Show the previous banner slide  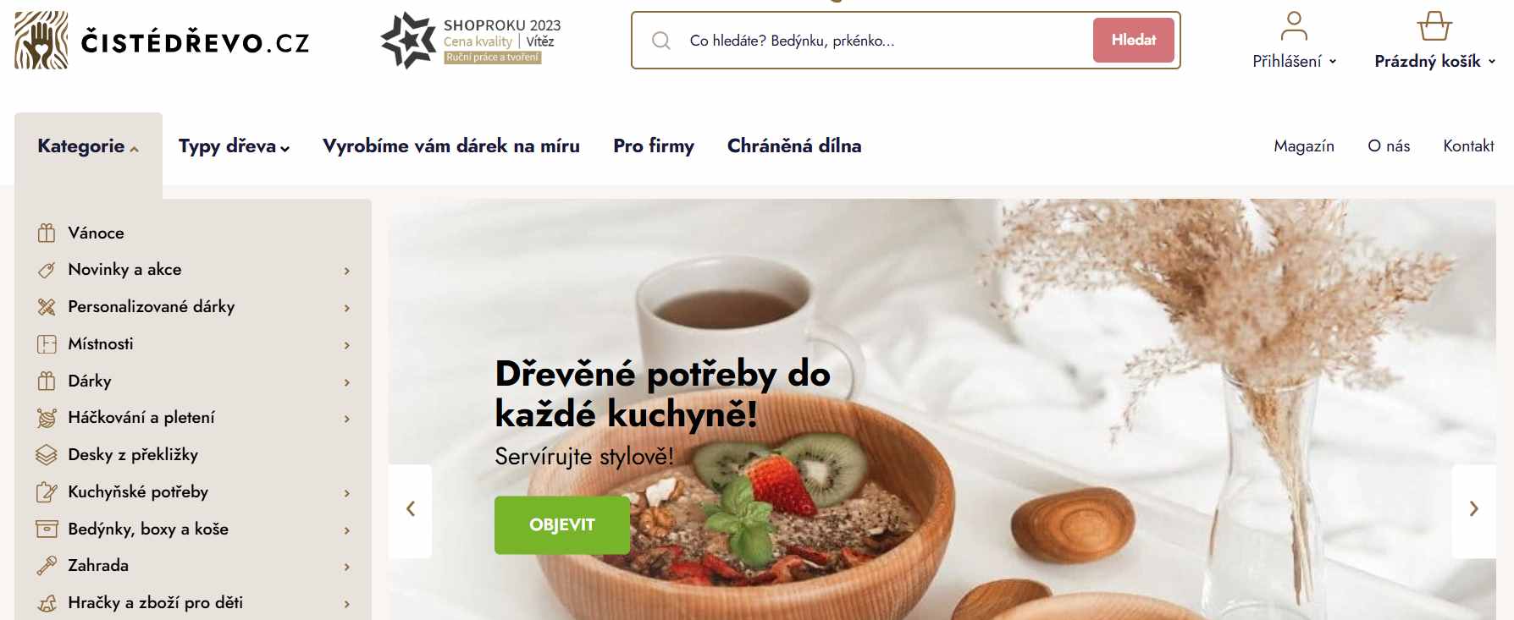411,509
